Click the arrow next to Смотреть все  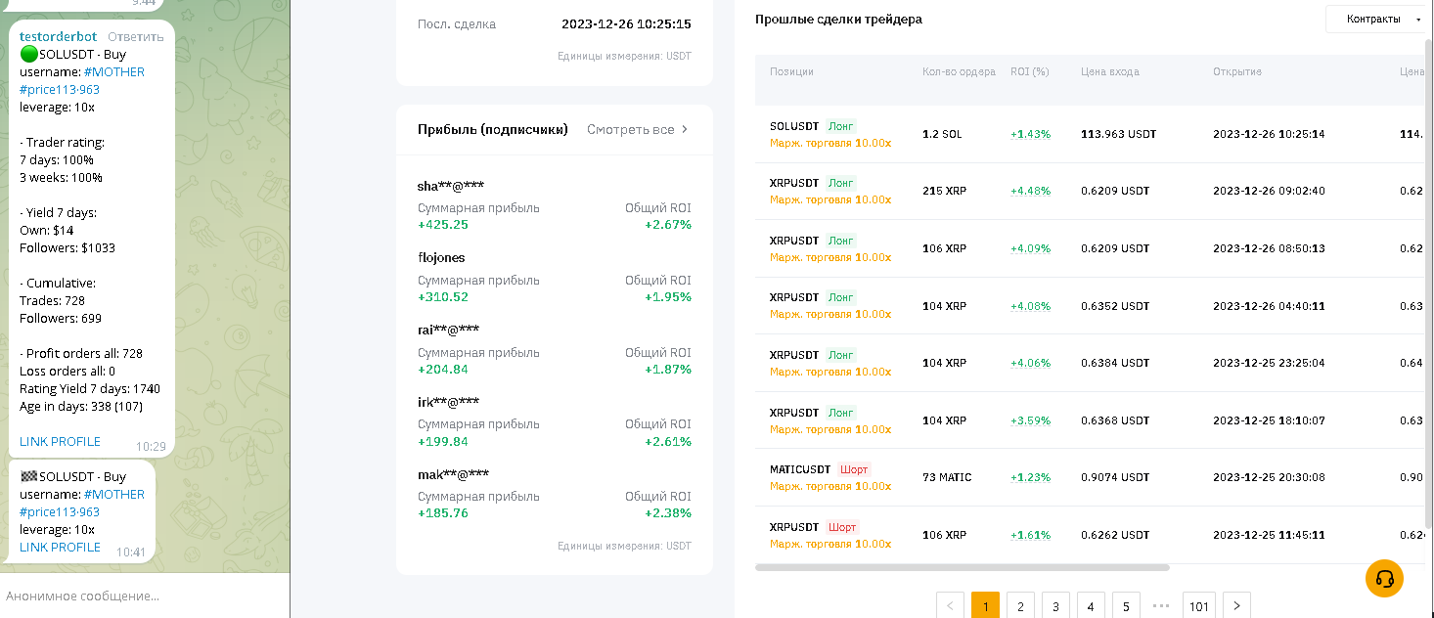pos(685,129)
